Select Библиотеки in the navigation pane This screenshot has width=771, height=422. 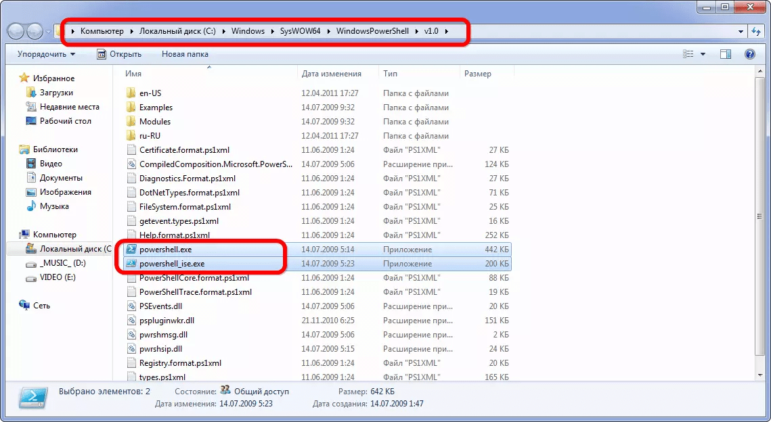click(55, 149)
